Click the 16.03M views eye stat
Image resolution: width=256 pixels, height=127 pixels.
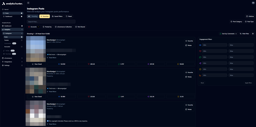(61, 64)
